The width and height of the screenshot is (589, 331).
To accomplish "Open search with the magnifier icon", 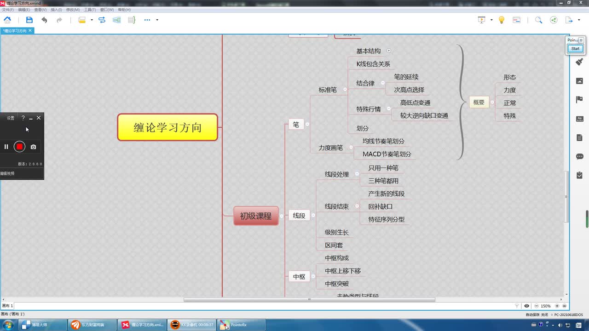I will [x=538, y=20].
